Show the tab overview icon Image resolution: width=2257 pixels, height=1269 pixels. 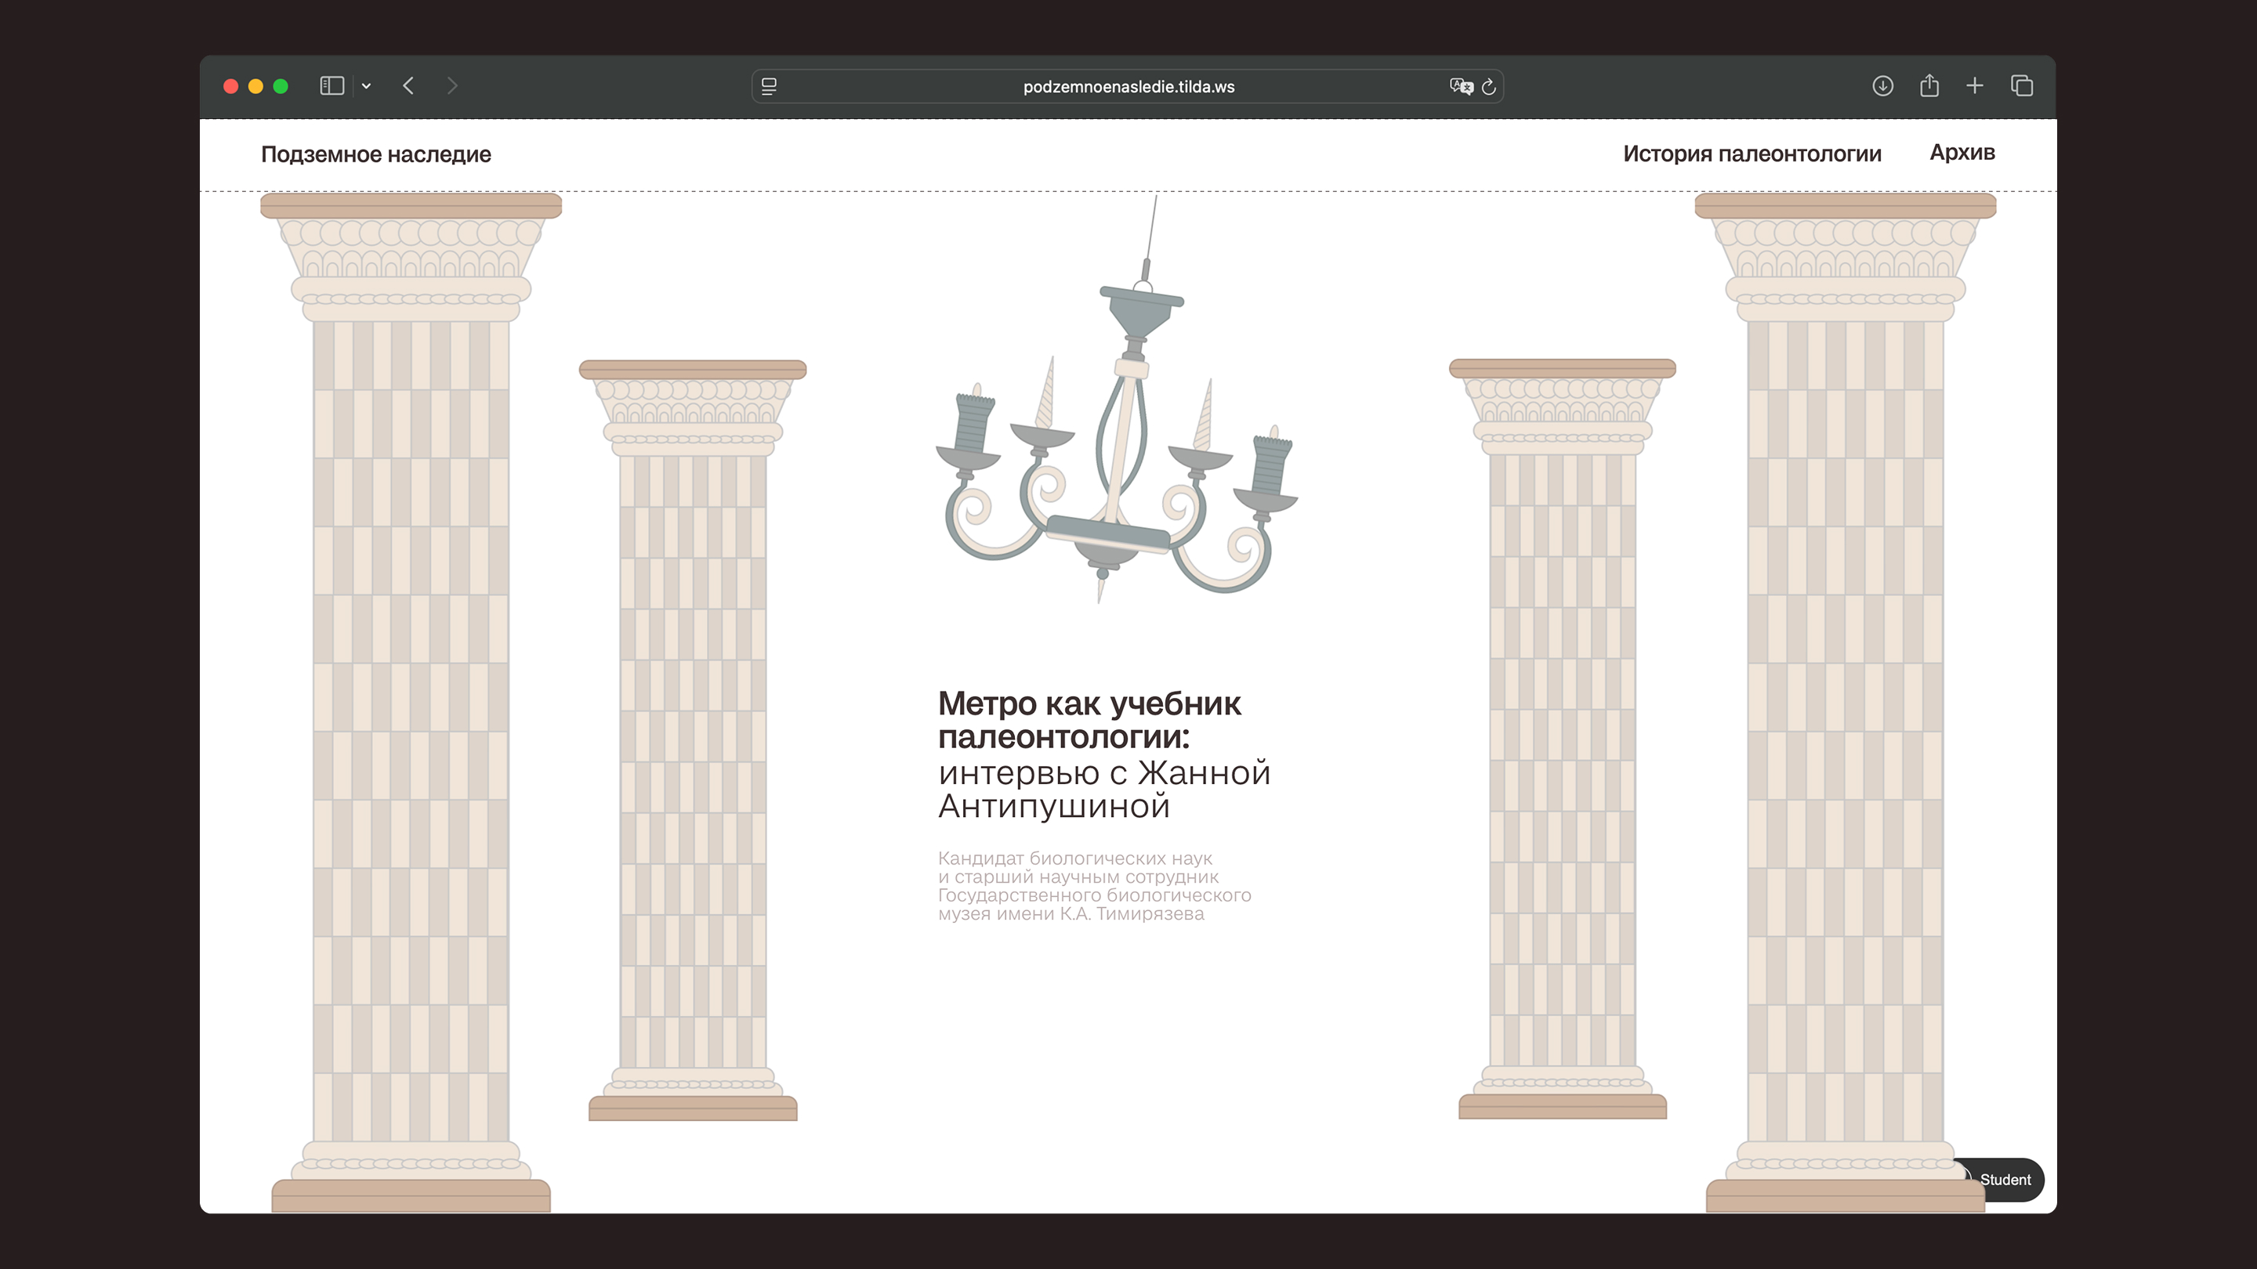[x=2022, y=86]
